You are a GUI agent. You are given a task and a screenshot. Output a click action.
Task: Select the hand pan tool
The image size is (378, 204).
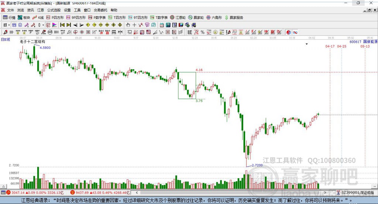(128, 25)
